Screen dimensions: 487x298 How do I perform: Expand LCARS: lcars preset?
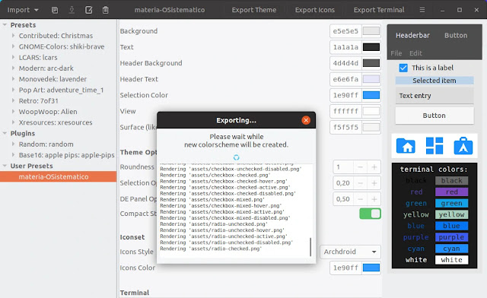coord(13,58)
